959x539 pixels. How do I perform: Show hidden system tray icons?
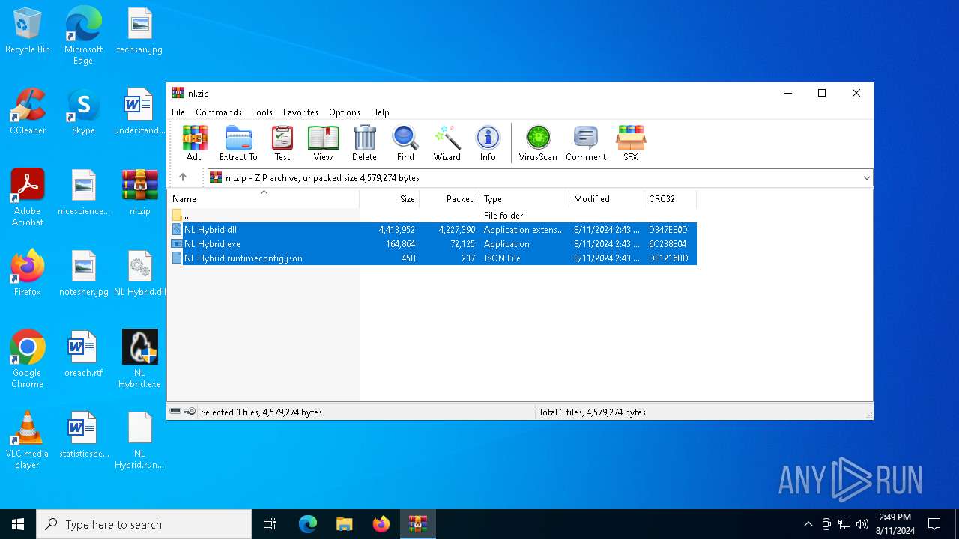tap(808, 524)
